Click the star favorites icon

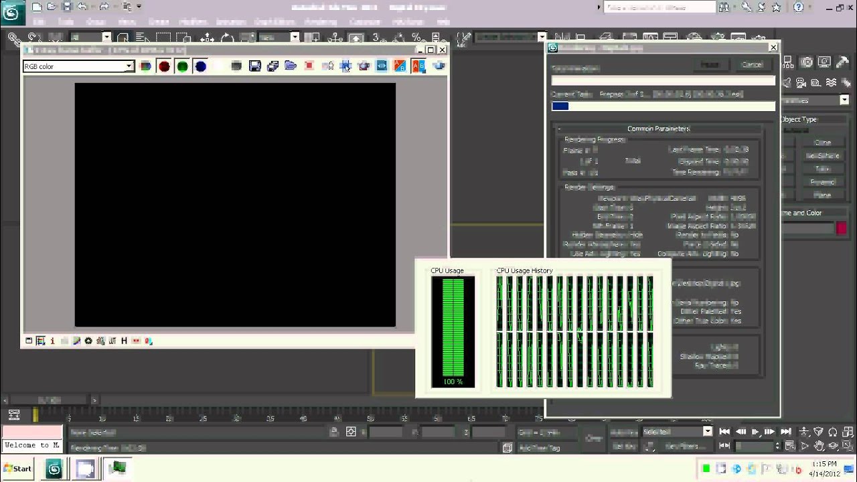776,7
